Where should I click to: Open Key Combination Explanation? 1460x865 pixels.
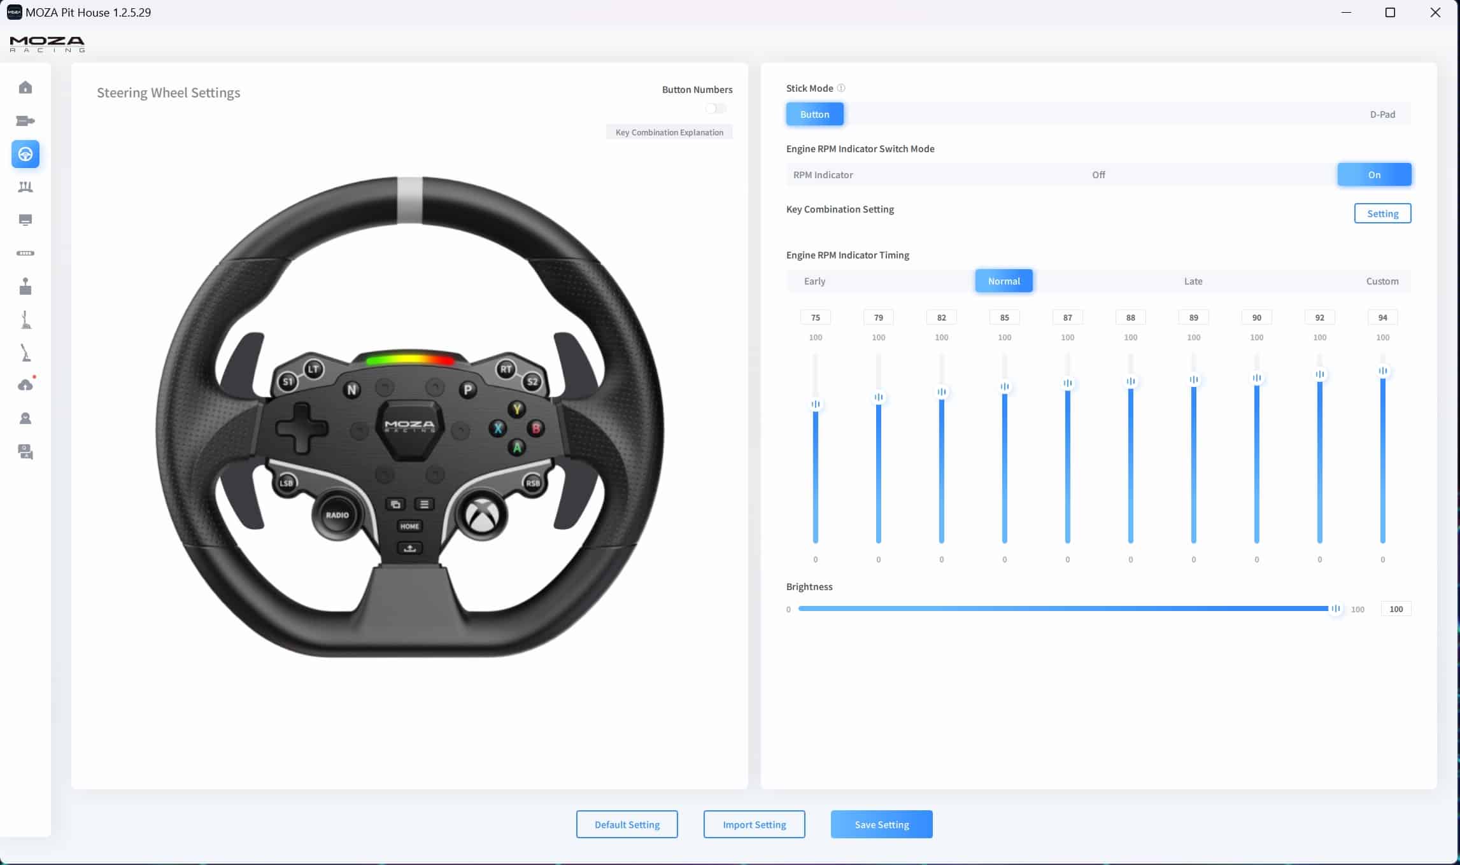(669, 132)
